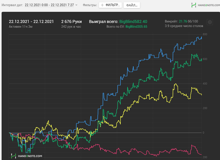Viewport: 220px width, 160px height.
Task: Open the chart settings gear icon
Action: [210, 22]
